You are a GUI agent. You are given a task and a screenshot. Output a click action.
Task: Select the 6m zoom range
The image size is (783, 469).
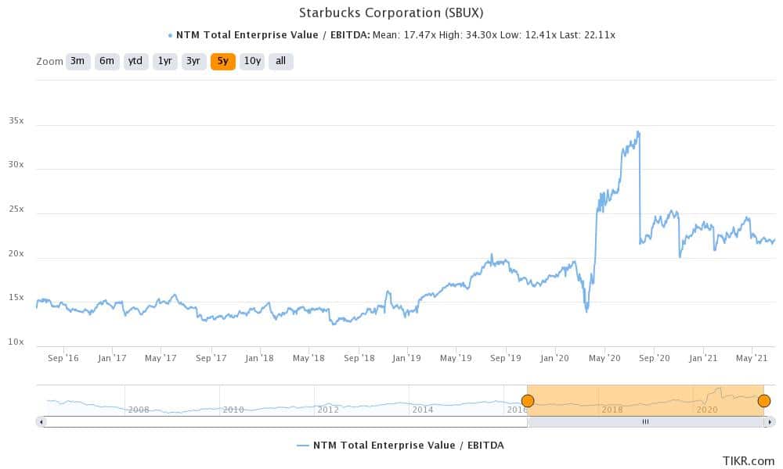[106, 61]
